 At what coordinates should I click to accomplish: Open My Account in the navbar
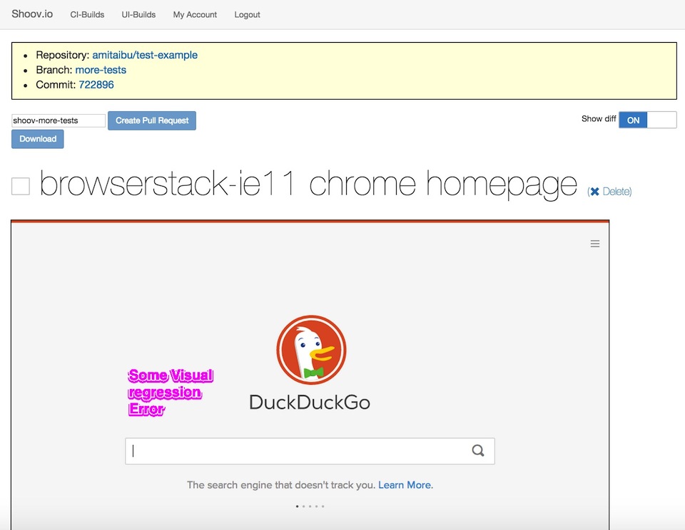pyautogui.click(x=195, y=14)
